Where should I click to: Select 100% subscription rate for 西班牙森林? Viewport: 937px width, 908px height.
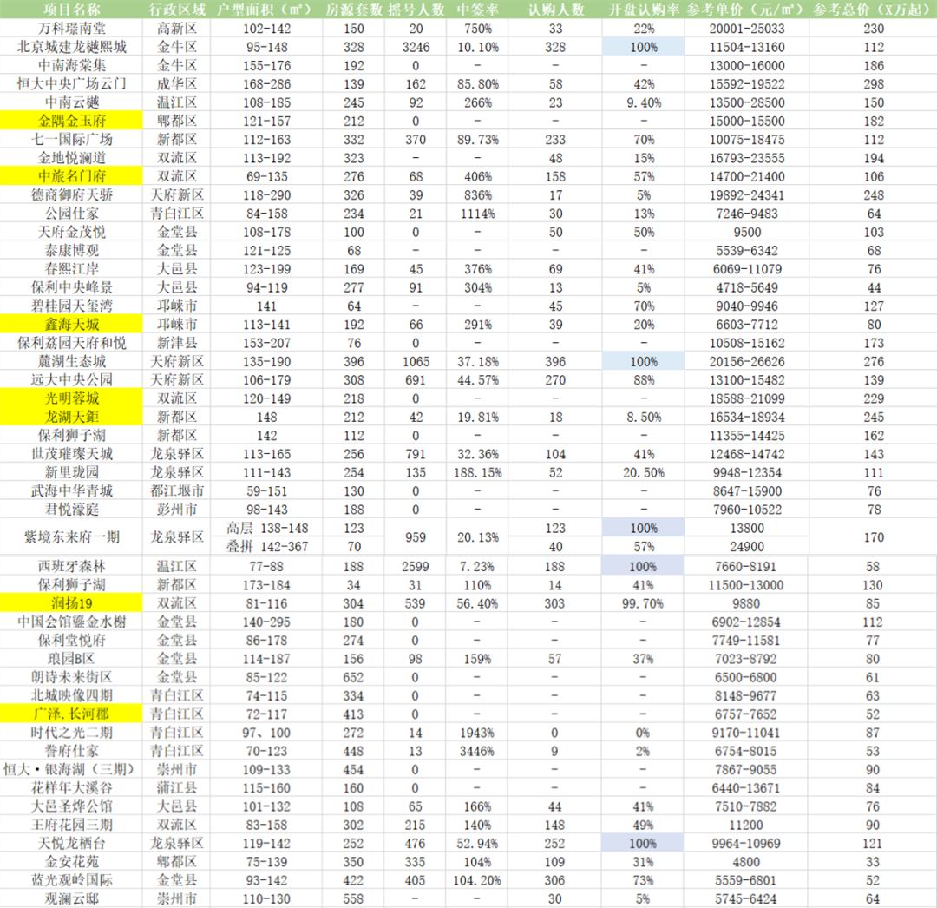pos(643,566)
